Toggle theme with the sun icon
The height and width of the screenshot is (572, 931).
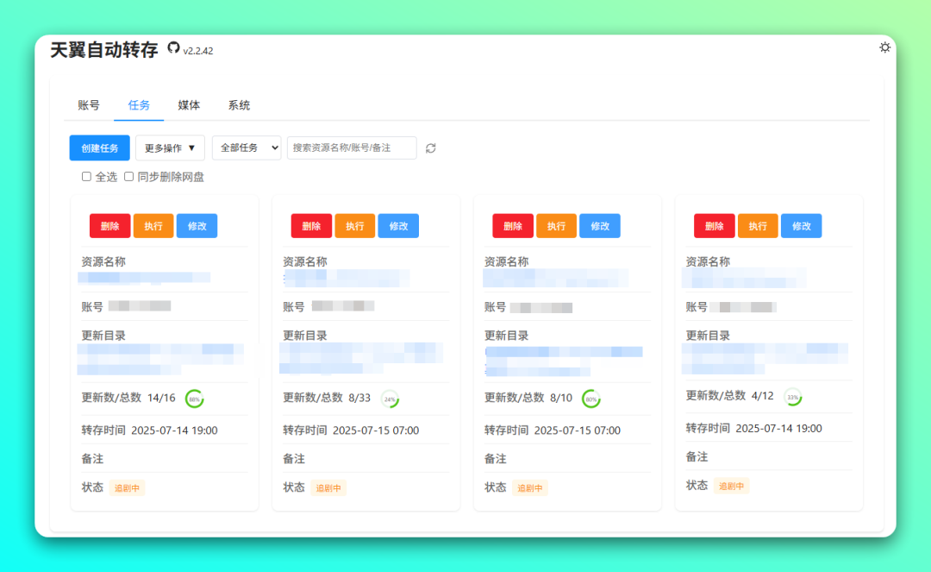pyautogui.click(x=884, y=47)
